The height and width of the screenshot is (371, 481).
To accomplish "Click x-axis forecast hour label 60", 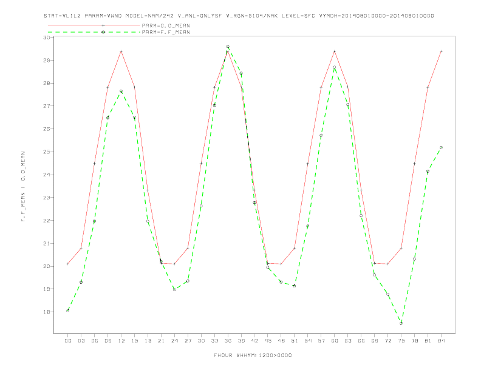I will [x=335, y=341].
